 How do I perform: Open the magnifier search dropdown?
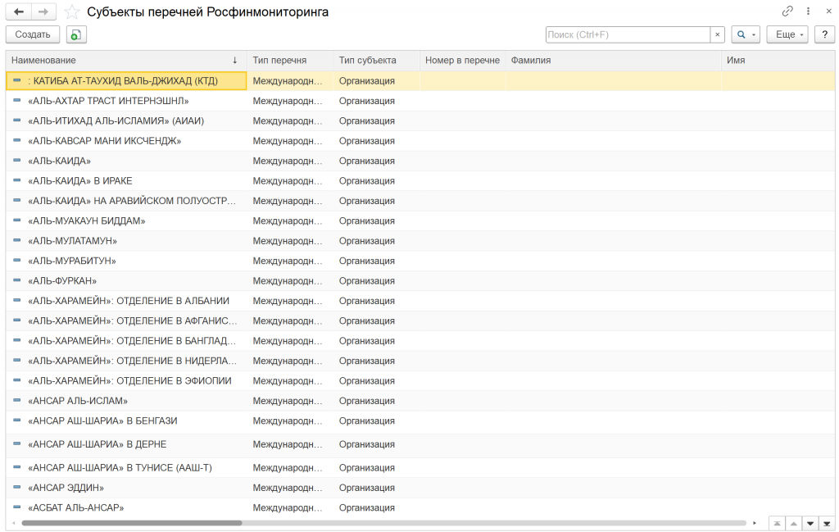click(x=746, y=34)
